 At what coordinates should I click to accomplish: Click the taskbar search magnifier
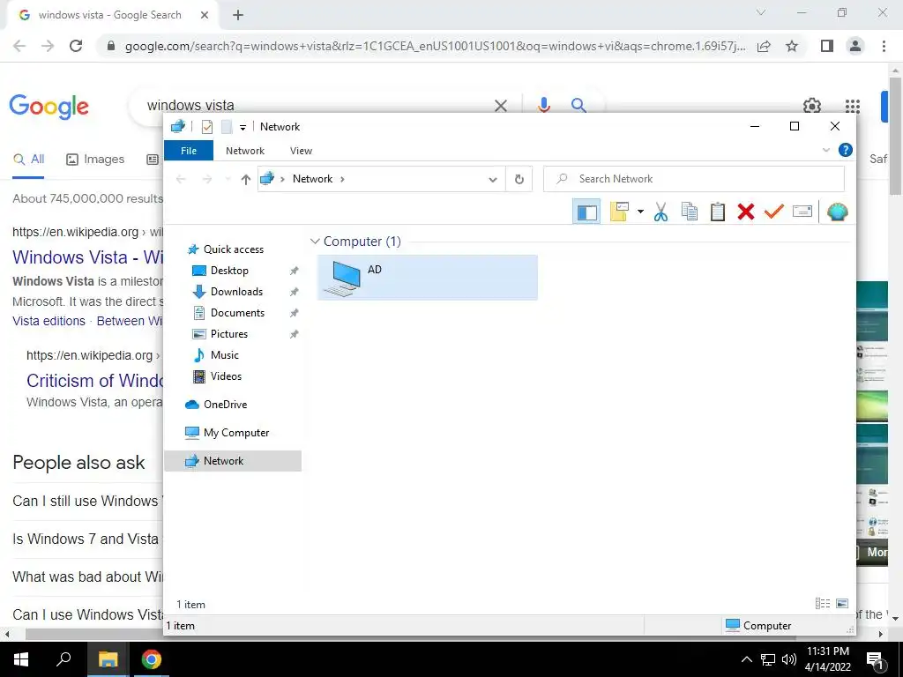click(x=63, y=659)
